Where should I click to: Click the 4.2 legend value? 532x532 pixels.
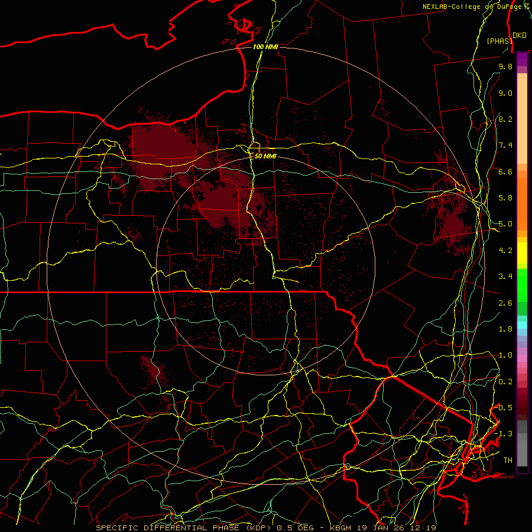click(505, 251)
